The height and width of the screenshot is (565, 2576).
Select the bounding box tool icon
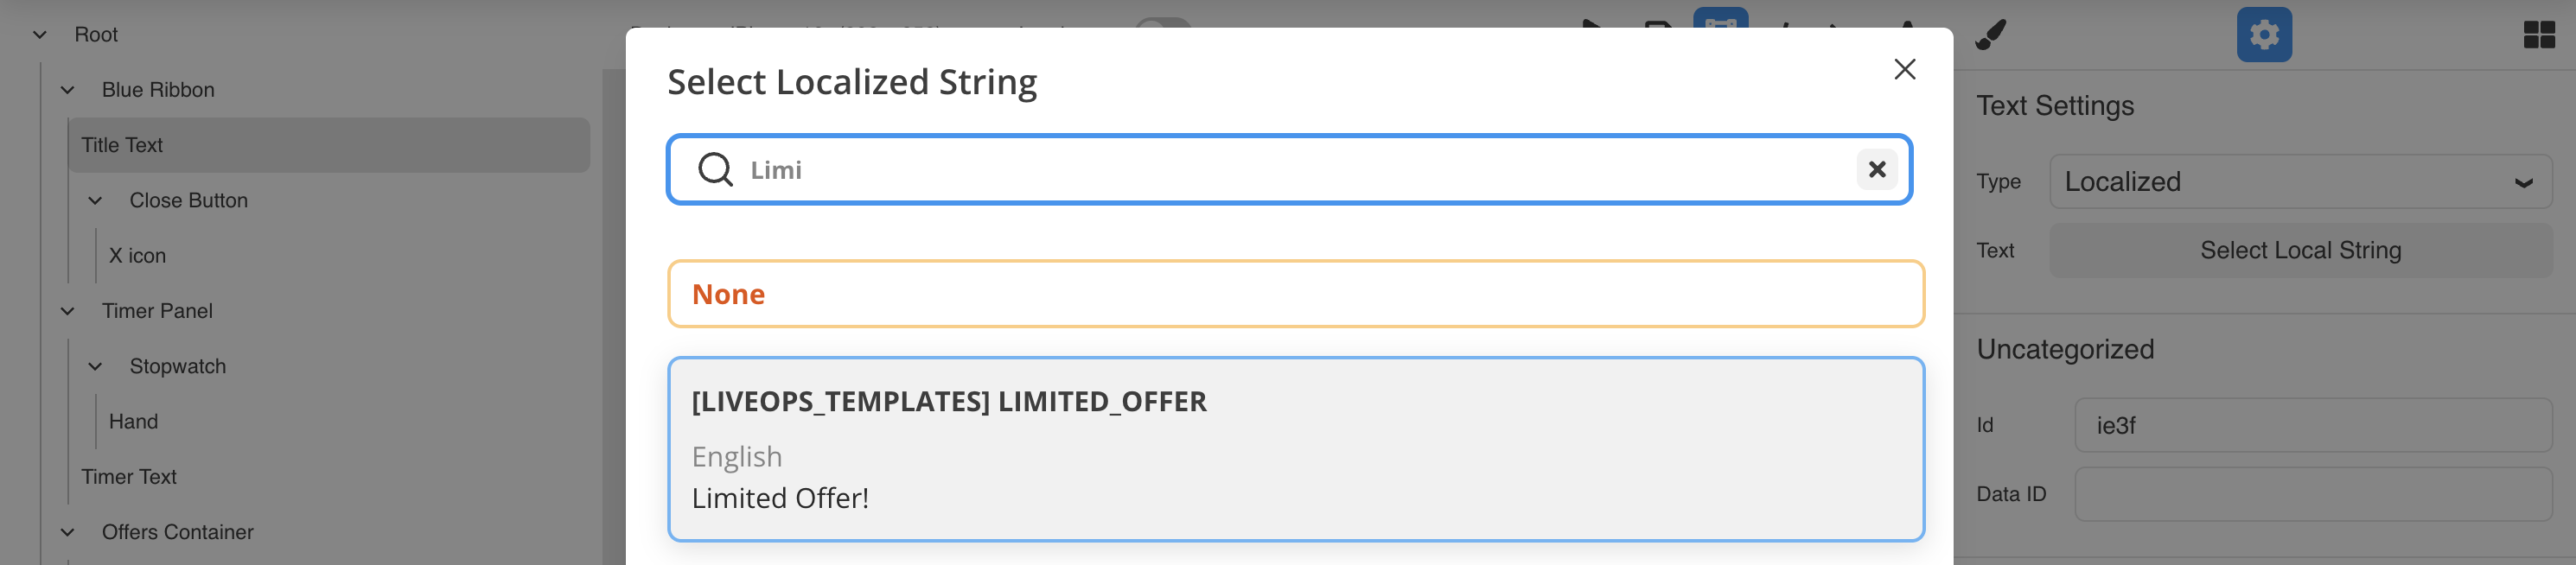click(x=1722, y=27)
